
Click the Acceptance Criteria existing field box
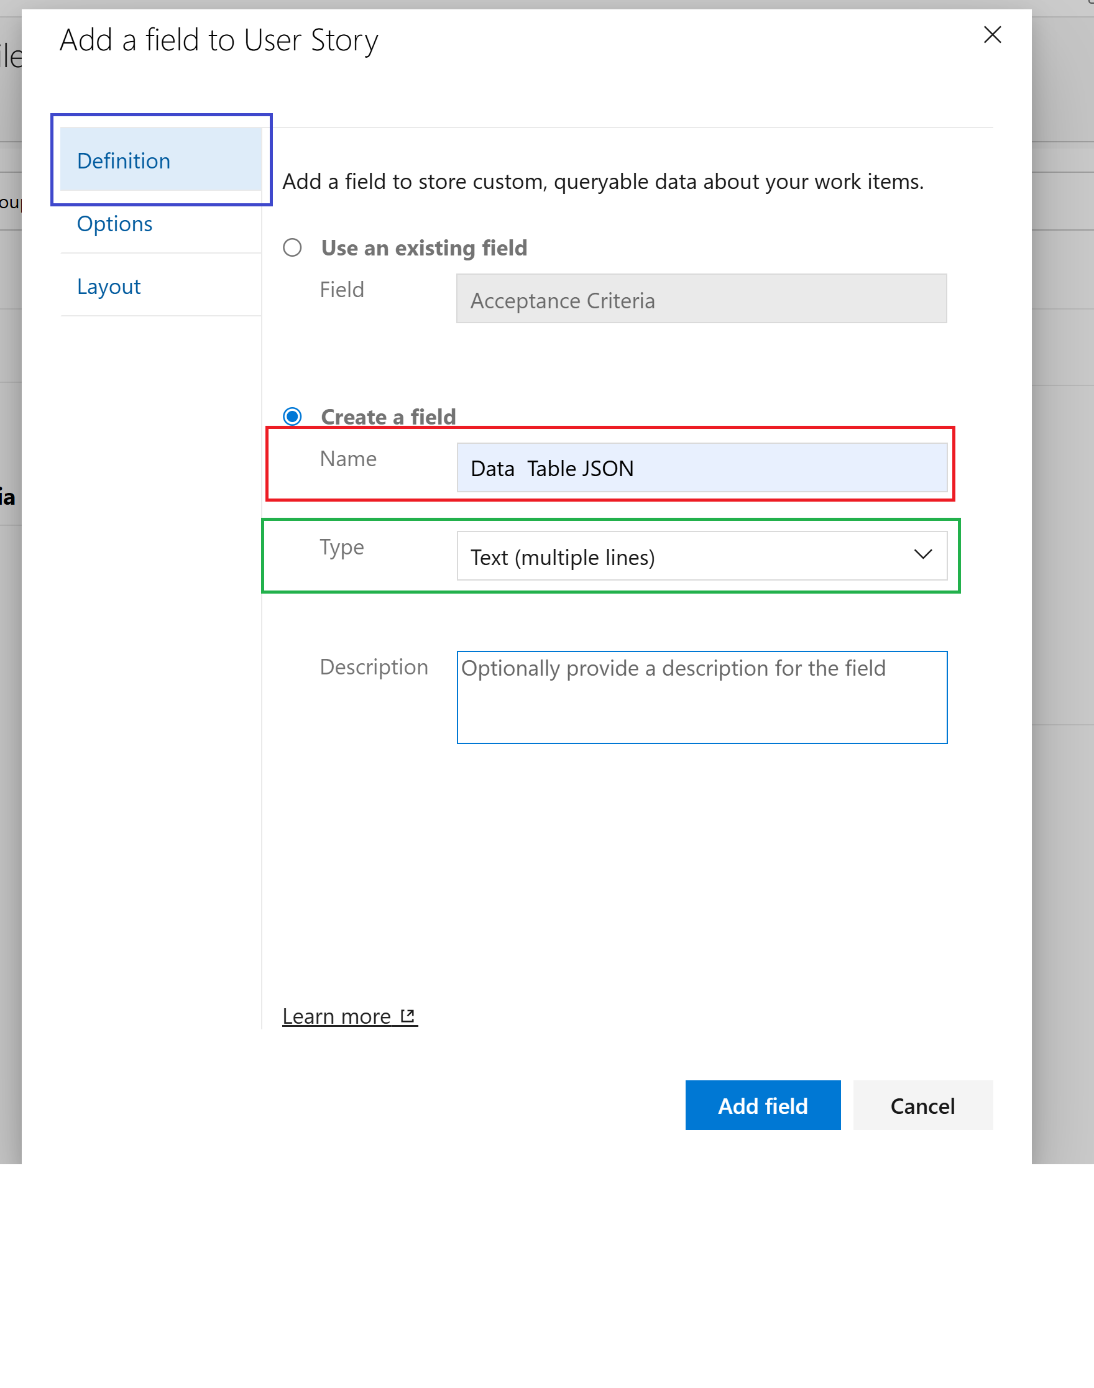[x=701, y=299]
